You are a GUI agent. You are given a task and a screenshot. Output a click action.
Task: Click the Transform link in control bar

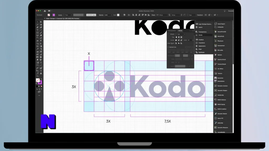tap(200, 15)
